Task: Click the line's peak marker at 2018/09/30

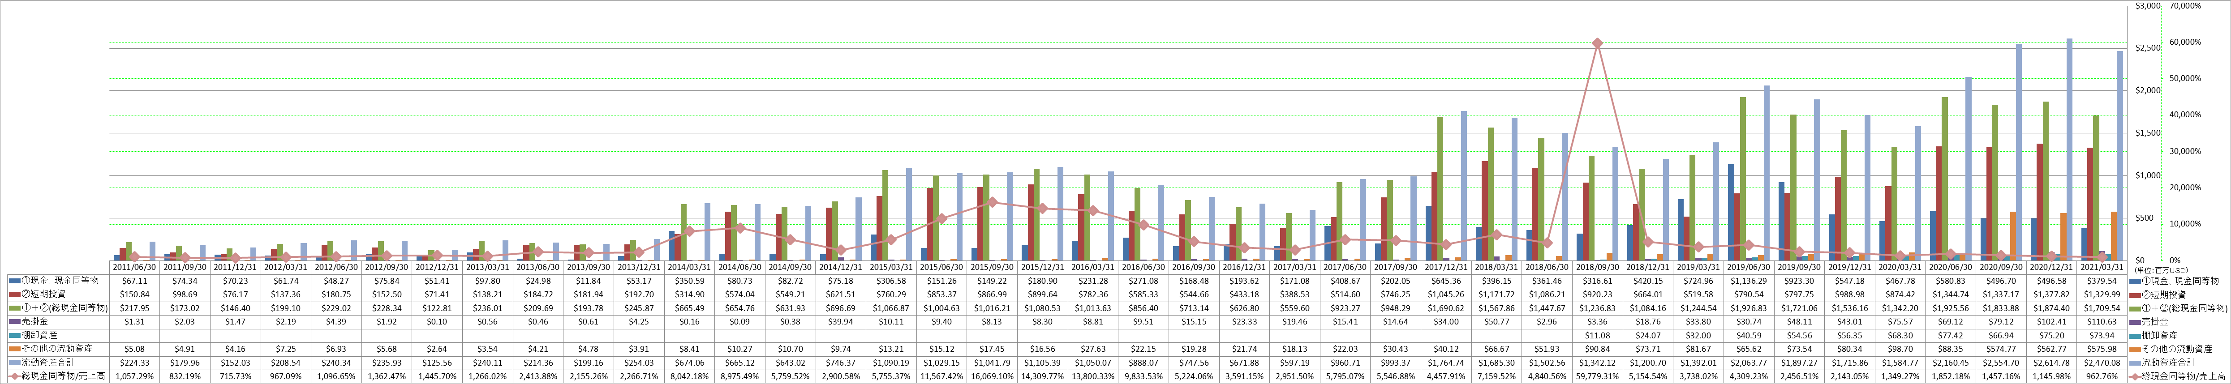Action: (x=1598, y=43)
